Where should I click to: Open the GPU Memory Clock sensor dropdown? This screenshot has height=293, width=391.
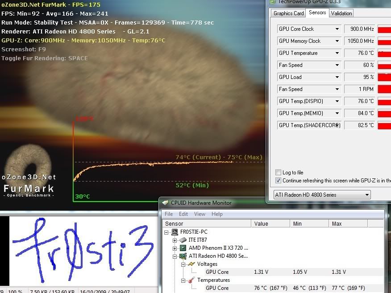click(x=337, y=41)
